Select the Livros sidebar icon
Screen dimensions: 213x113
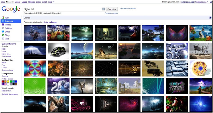click(x=3, y=31)
